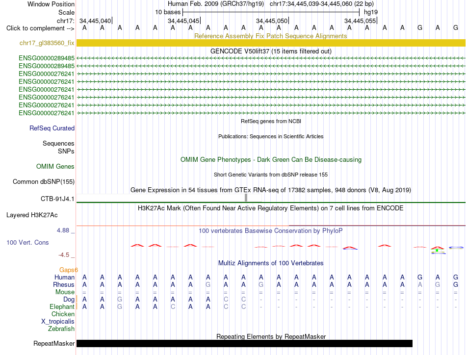Click the chr17: coordinate ruler label
This screenshot has width=466, height=355.
click(x=65, y=21)
